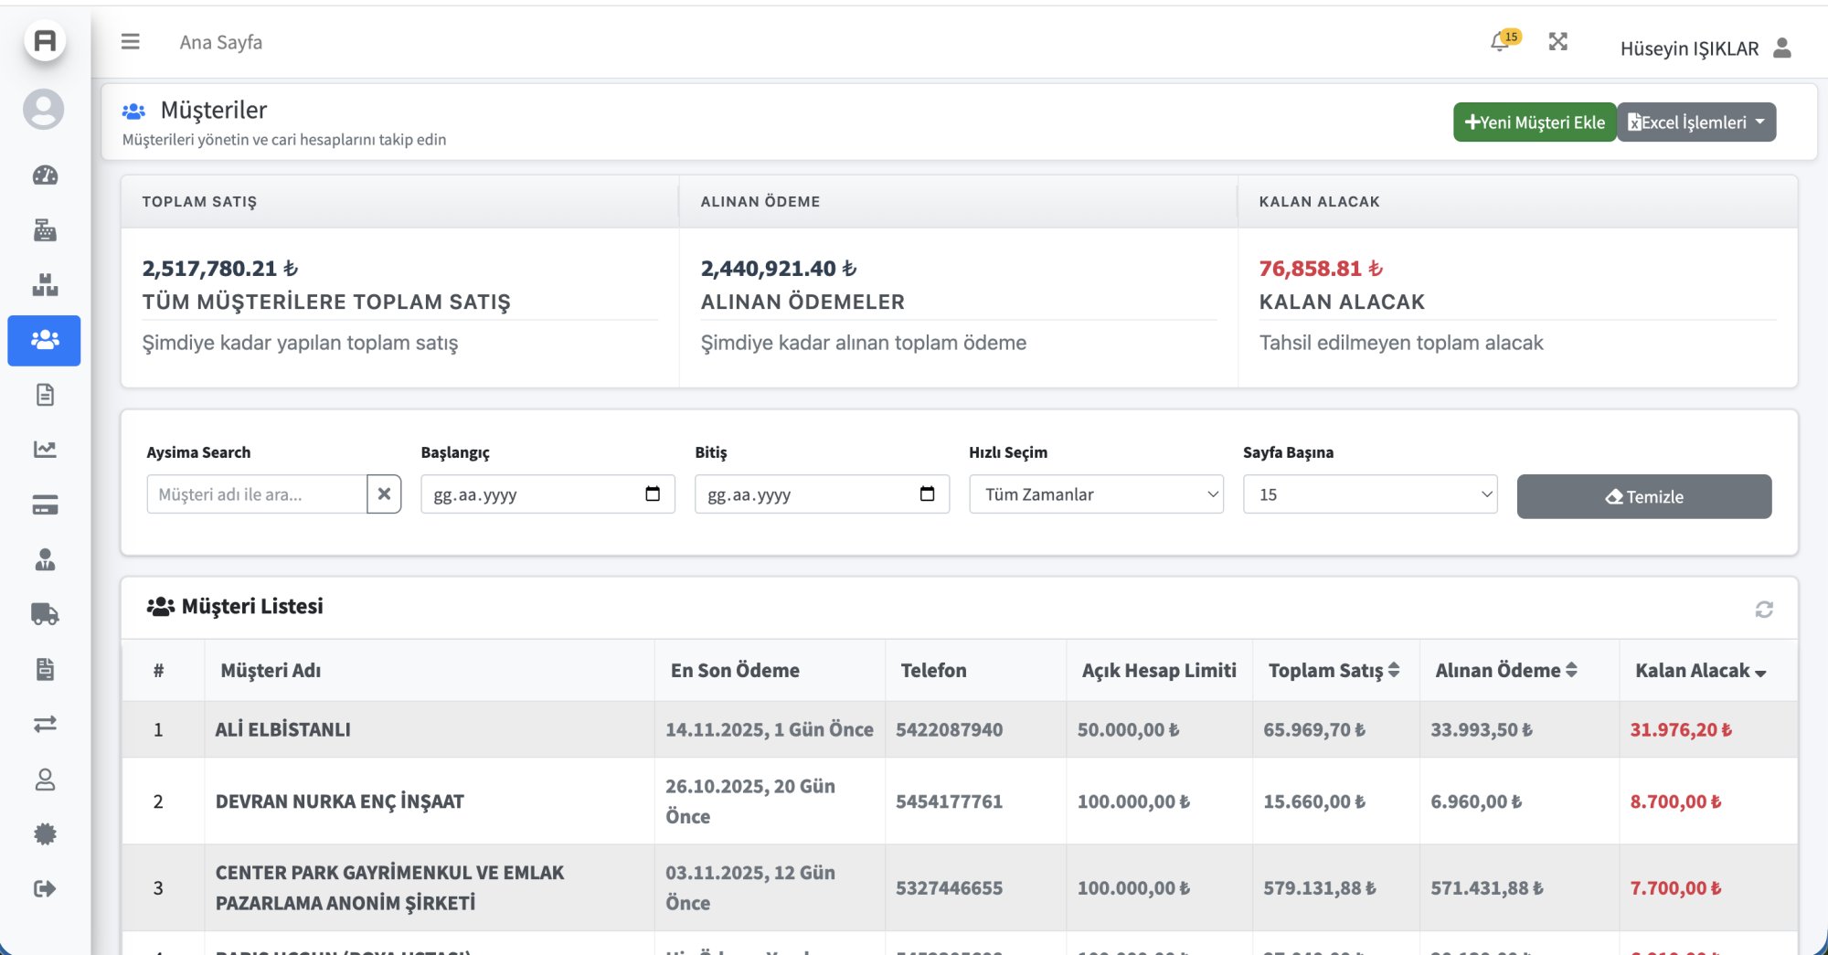Refresh the Müşteri Listesi table
Screen dimensions: 1828x955
pyautogui.click(x=1764, y=610)
